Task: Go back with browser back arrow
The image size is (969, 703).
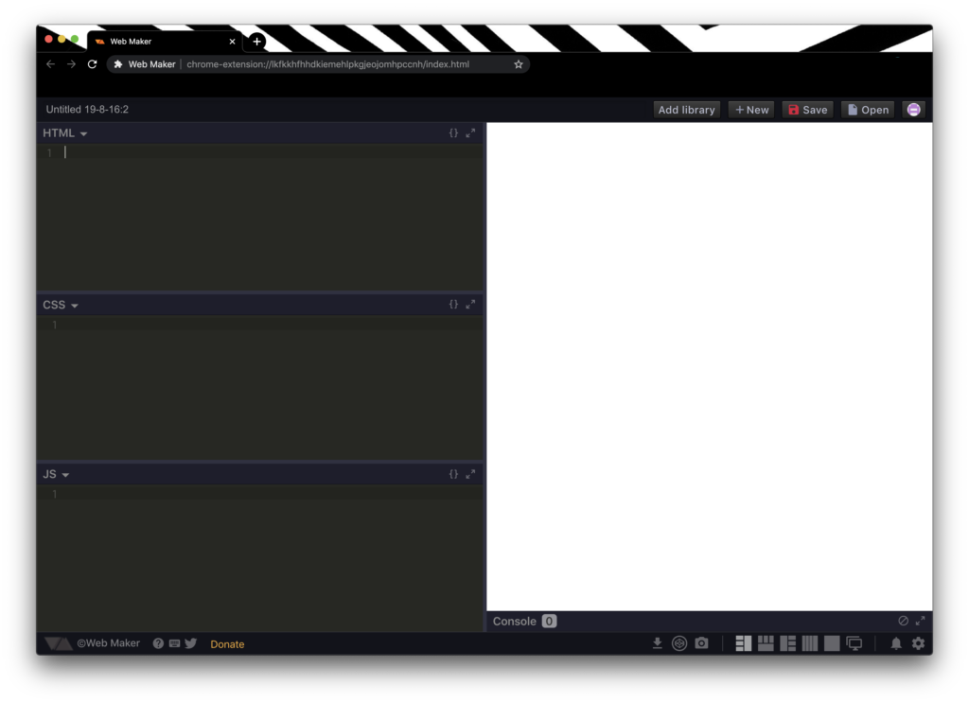Action: point(51,64)
